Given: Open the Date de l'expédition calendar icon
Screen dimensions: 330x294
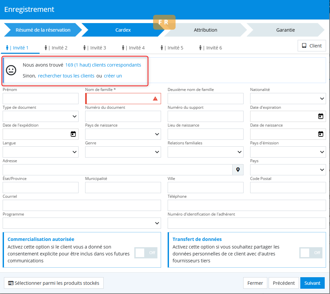Looking at the screenshot, I should pyautogui.click(x=73, y=134).
